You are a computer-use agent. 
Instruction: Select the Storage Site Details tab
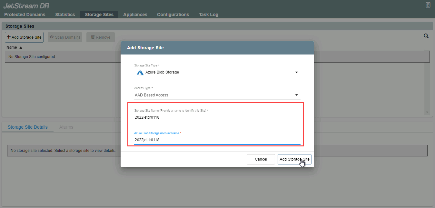point(28,127)
